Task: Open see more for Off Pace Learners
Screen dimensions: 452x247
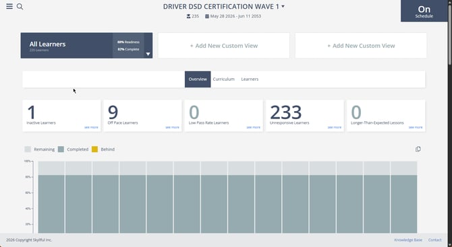Action: 172,127
